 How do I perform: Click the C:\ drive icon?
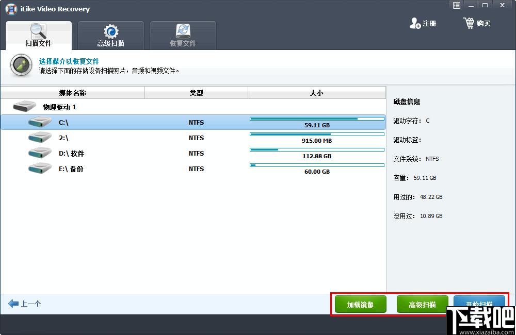pyautogui.click(x=40, y=123)
